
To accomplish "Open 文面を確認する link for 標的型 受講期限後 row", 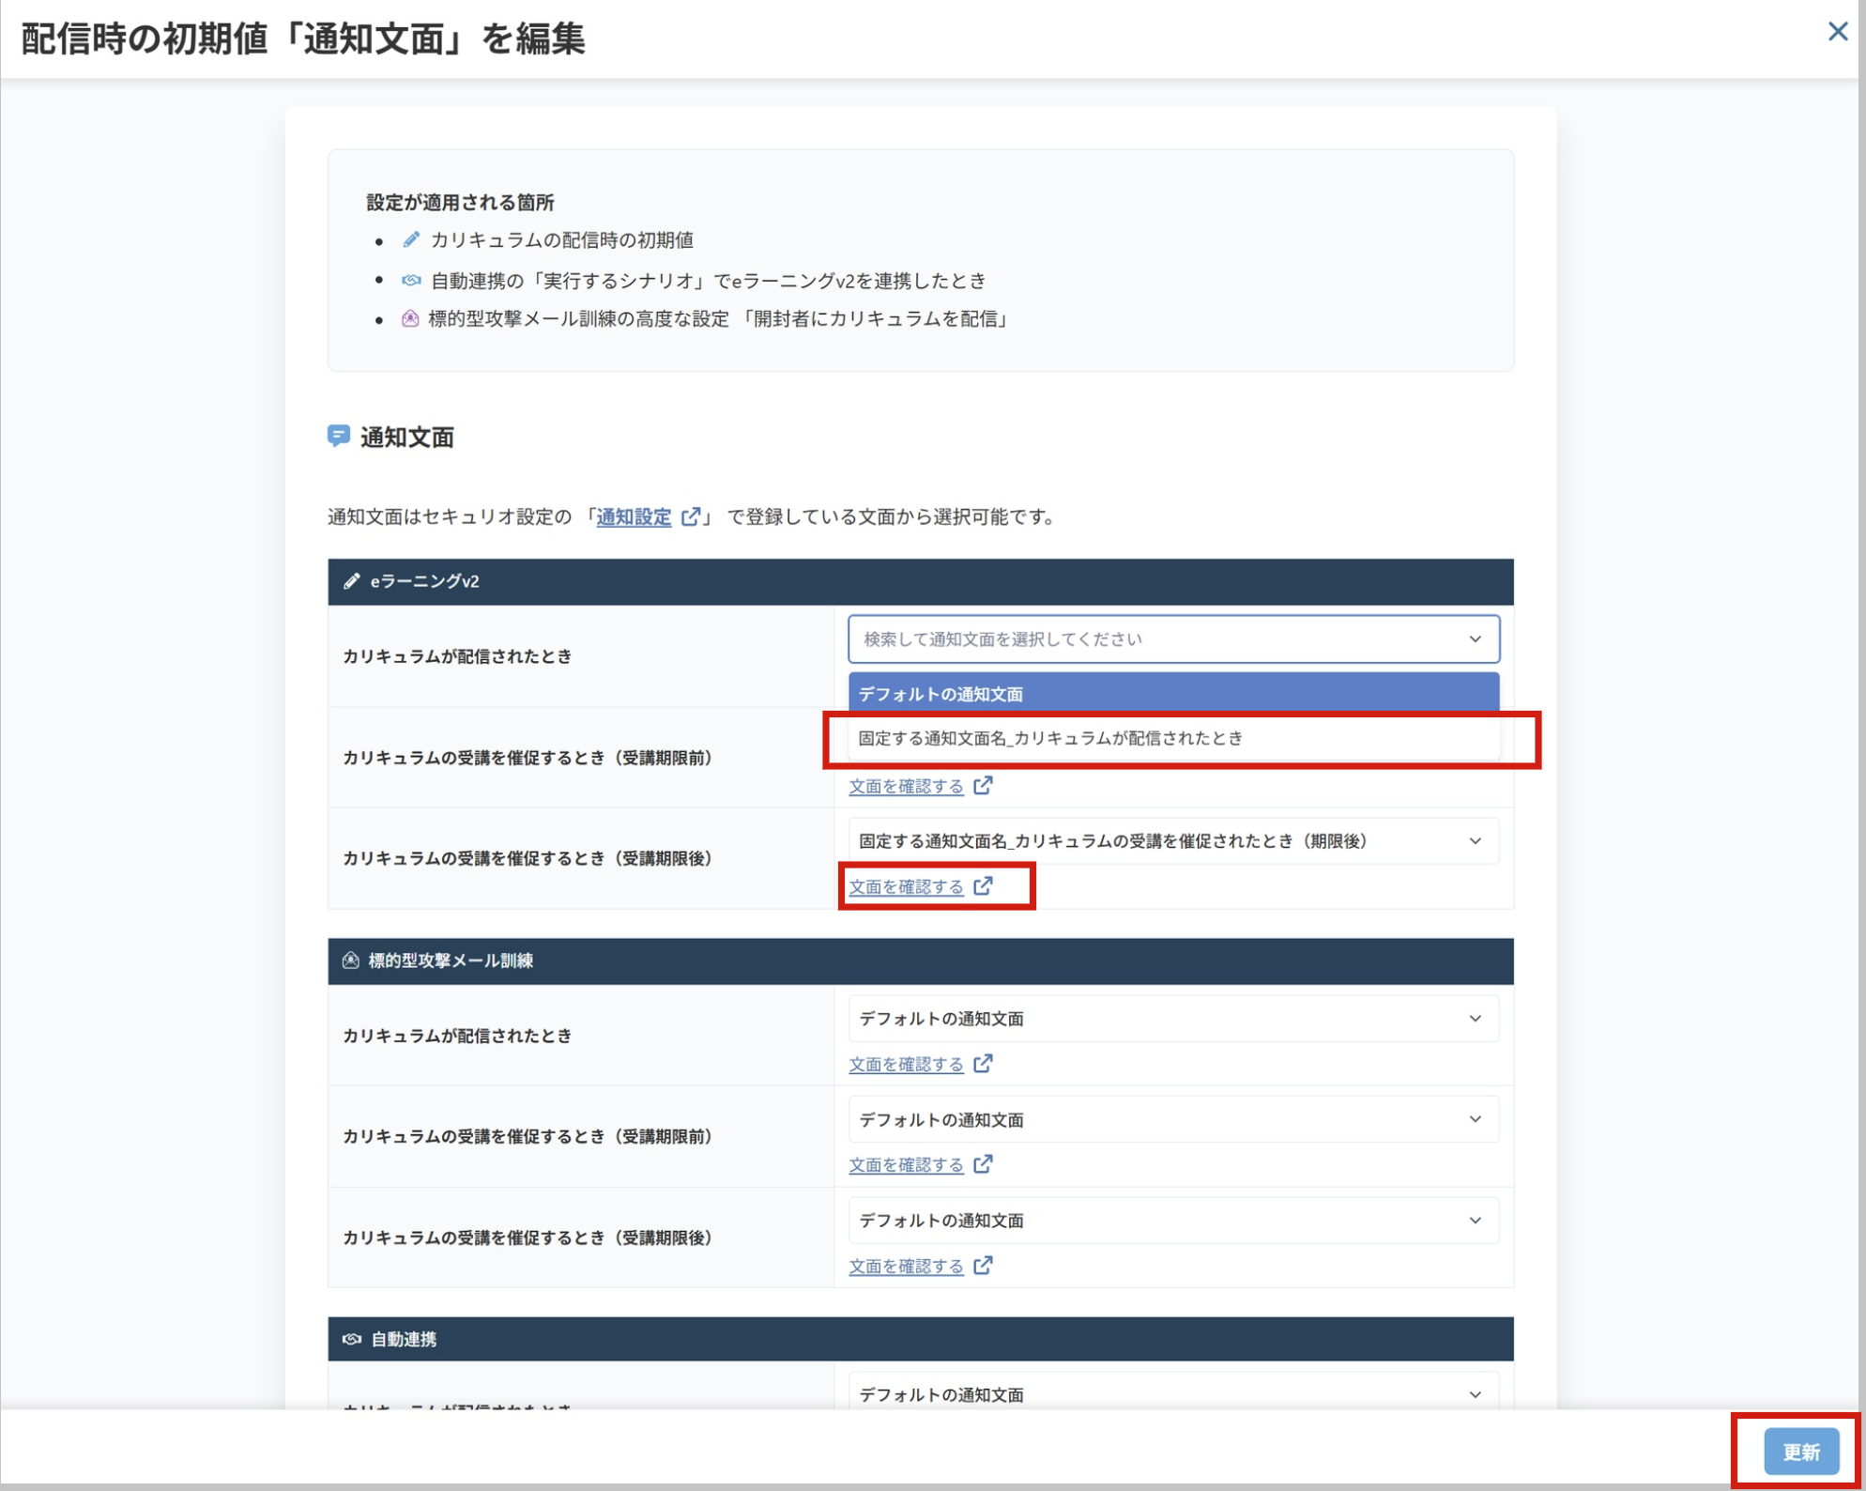I will [x=907, y=1267].
